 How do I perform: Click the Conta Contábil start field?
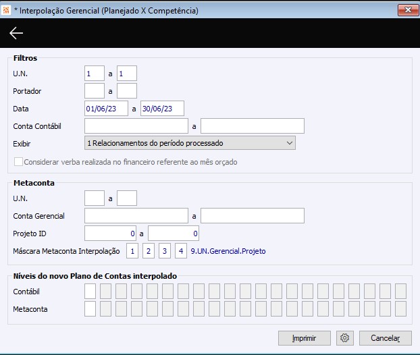coord(136,126)
